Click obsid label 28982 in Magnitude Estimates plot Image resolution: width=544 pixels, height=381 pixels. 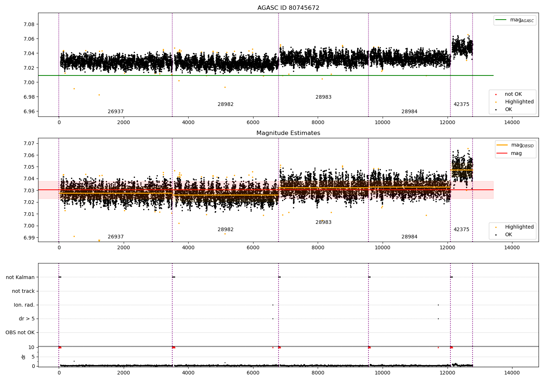[226, 230]
